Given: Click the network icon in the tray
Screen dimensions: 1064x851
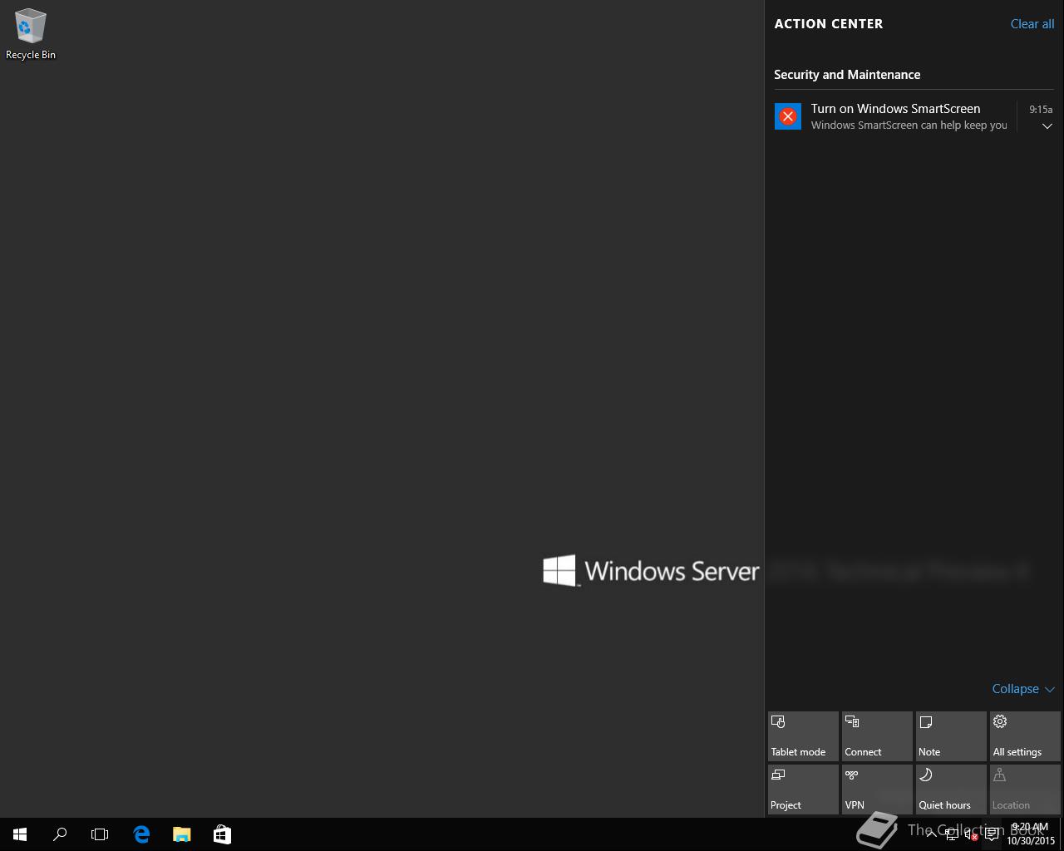Looking at the screenshot, I should click(x=952, y=835).
